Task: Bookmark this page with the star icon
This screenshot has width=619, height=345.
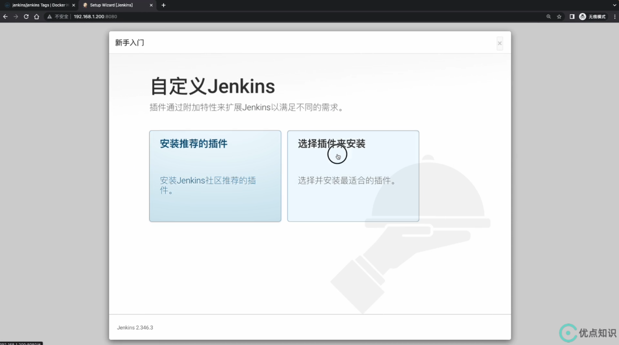Action: pos(559,17)
